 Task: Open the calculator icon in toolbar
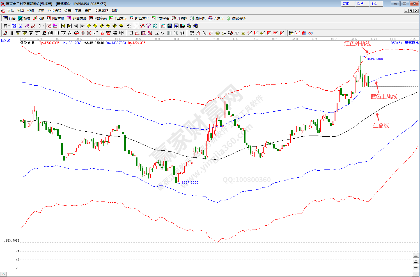click(170, 26)
